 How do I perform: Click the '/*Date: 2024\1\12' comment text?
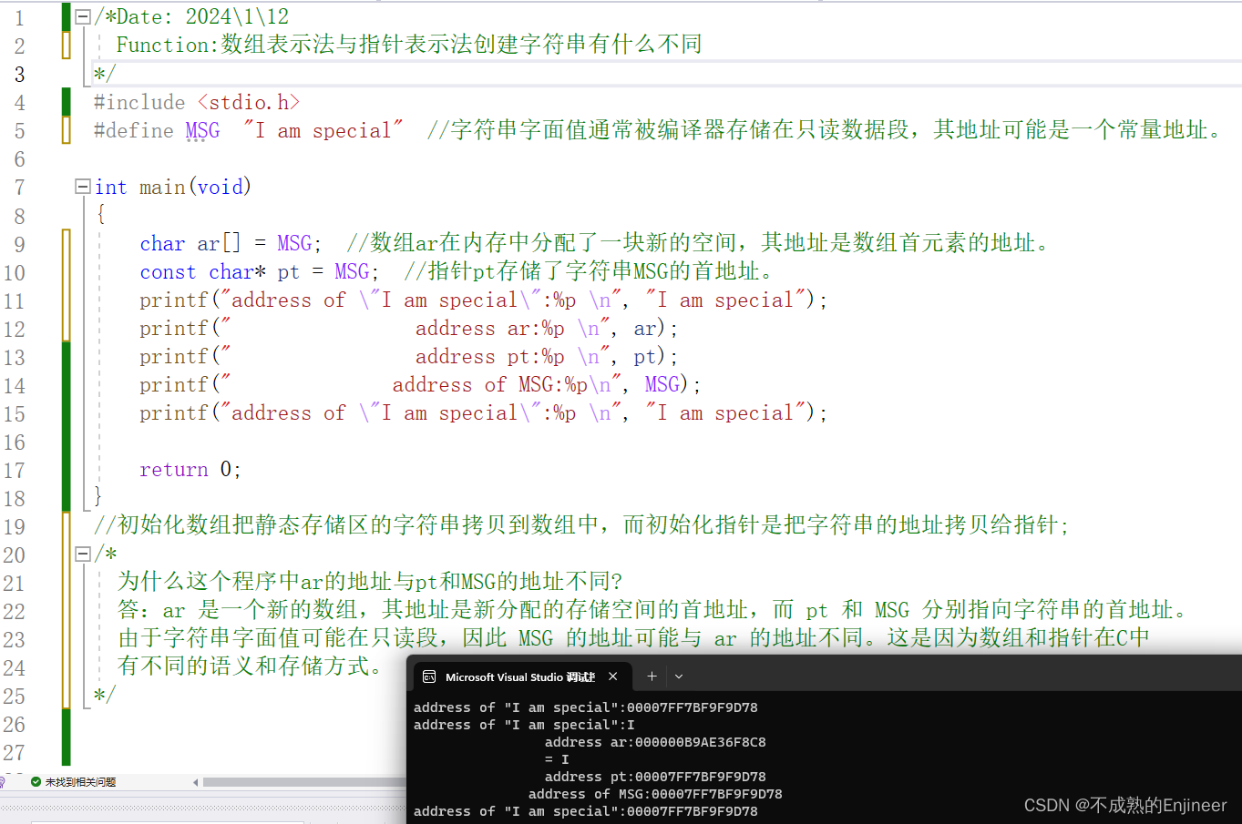[191, 17]
